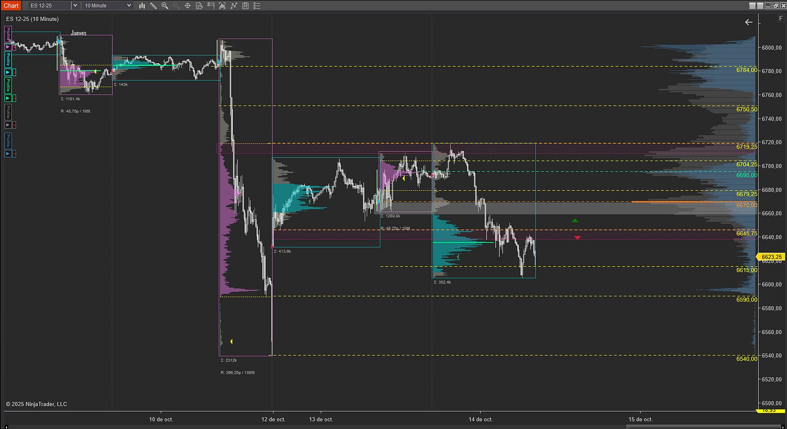
Task: Click the ES 12-25 instrument field
Action: click(50, 5)
